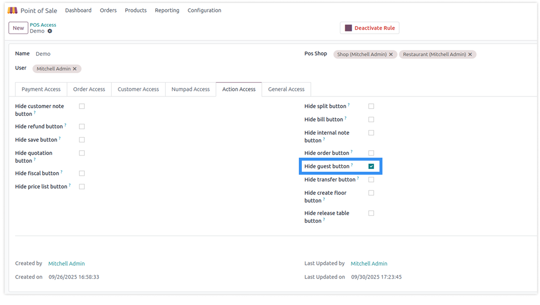Viewport: 540px width, 305px height.
Task: Click help icon next to Hide transfer button
Action: coord(358,178)
